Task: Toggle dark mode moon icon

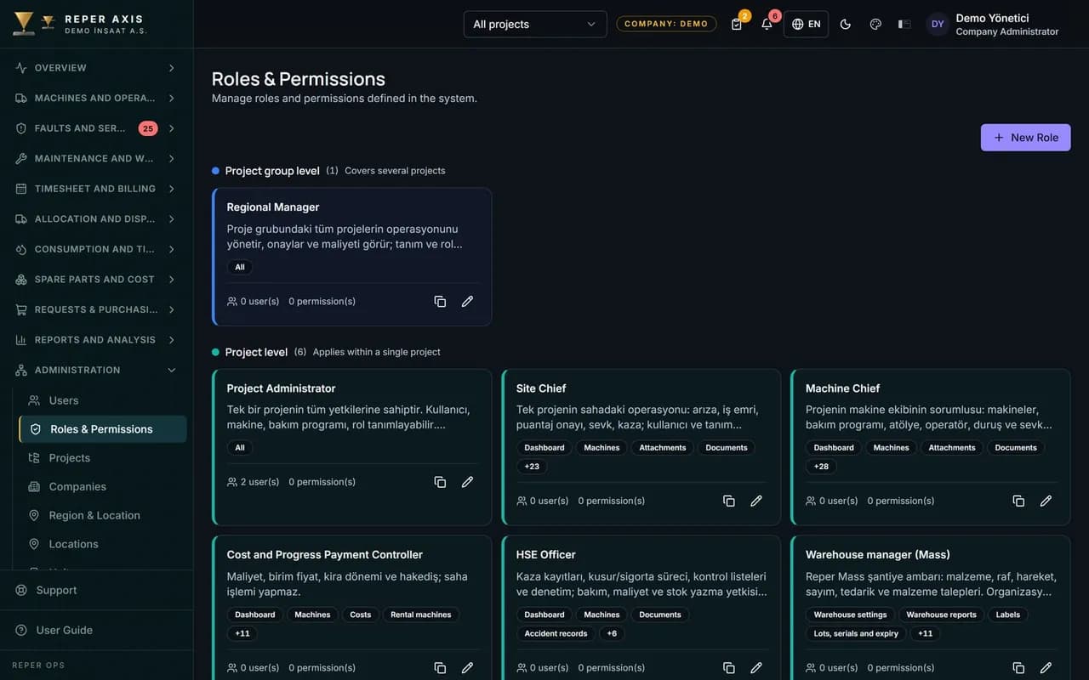Action: point(846,24)
